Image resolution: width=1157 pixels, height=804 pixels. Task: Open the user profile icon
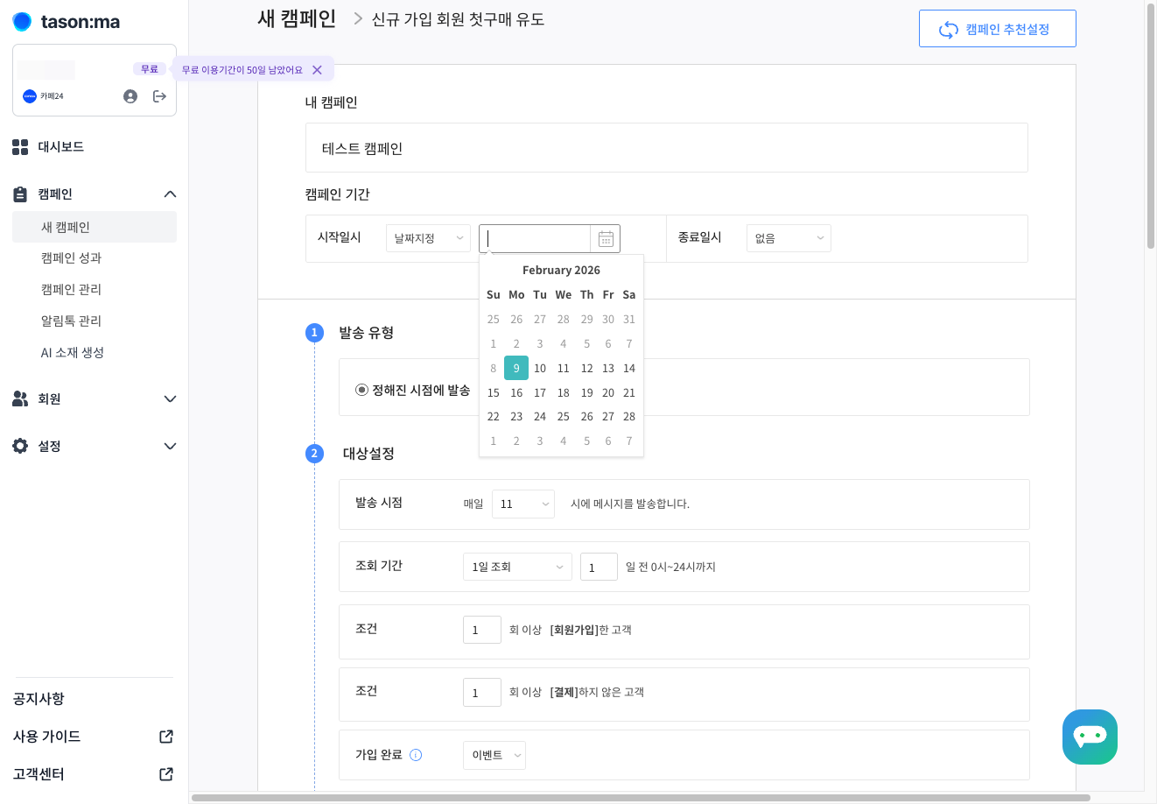pyautogui.click(x=130, y=96)
